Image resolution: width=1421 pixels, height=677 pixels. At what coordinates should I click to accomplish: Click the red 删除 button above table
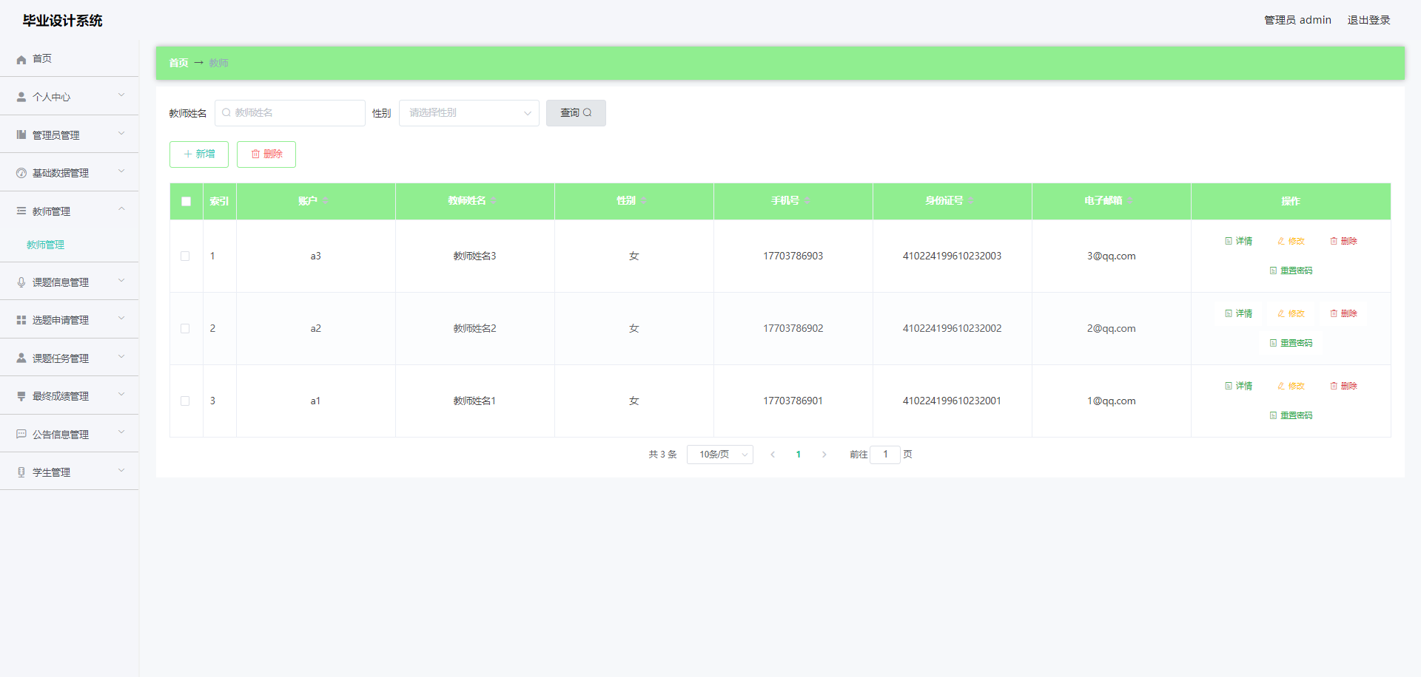[x=266, y=154]
